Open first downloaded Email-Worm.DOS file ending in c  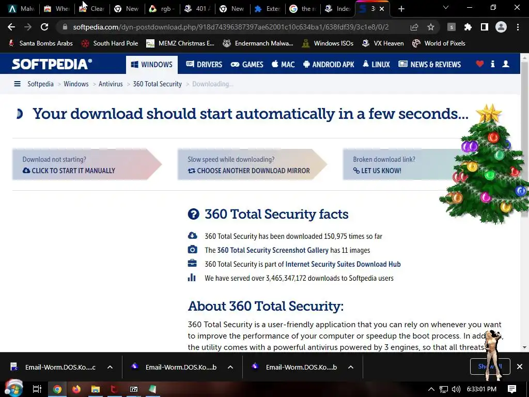tap(53, 367)
